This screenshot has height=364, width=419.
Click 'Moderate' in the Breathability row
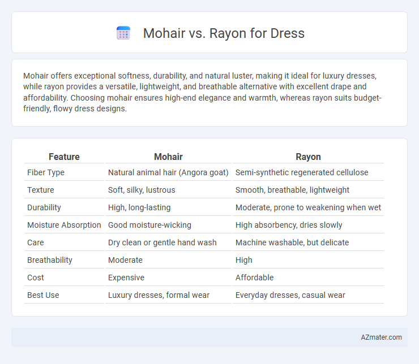[x=125, y=260]
